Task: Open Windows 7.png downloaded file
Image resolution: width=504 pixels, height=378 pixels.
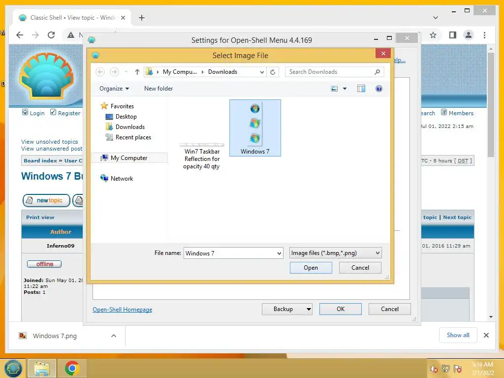Action: (55, 336)
